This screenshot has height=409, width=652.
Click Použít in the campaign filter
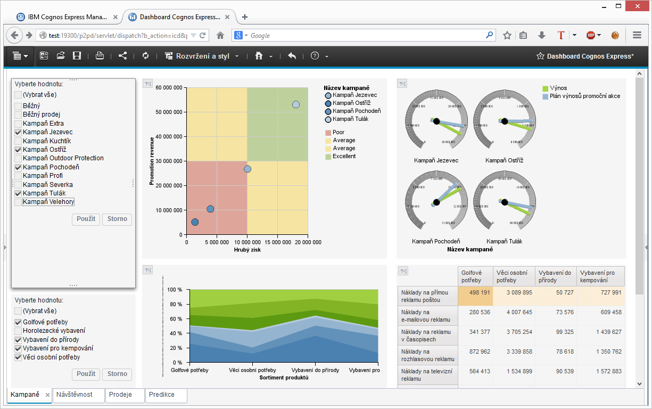[x=86, y=219]
